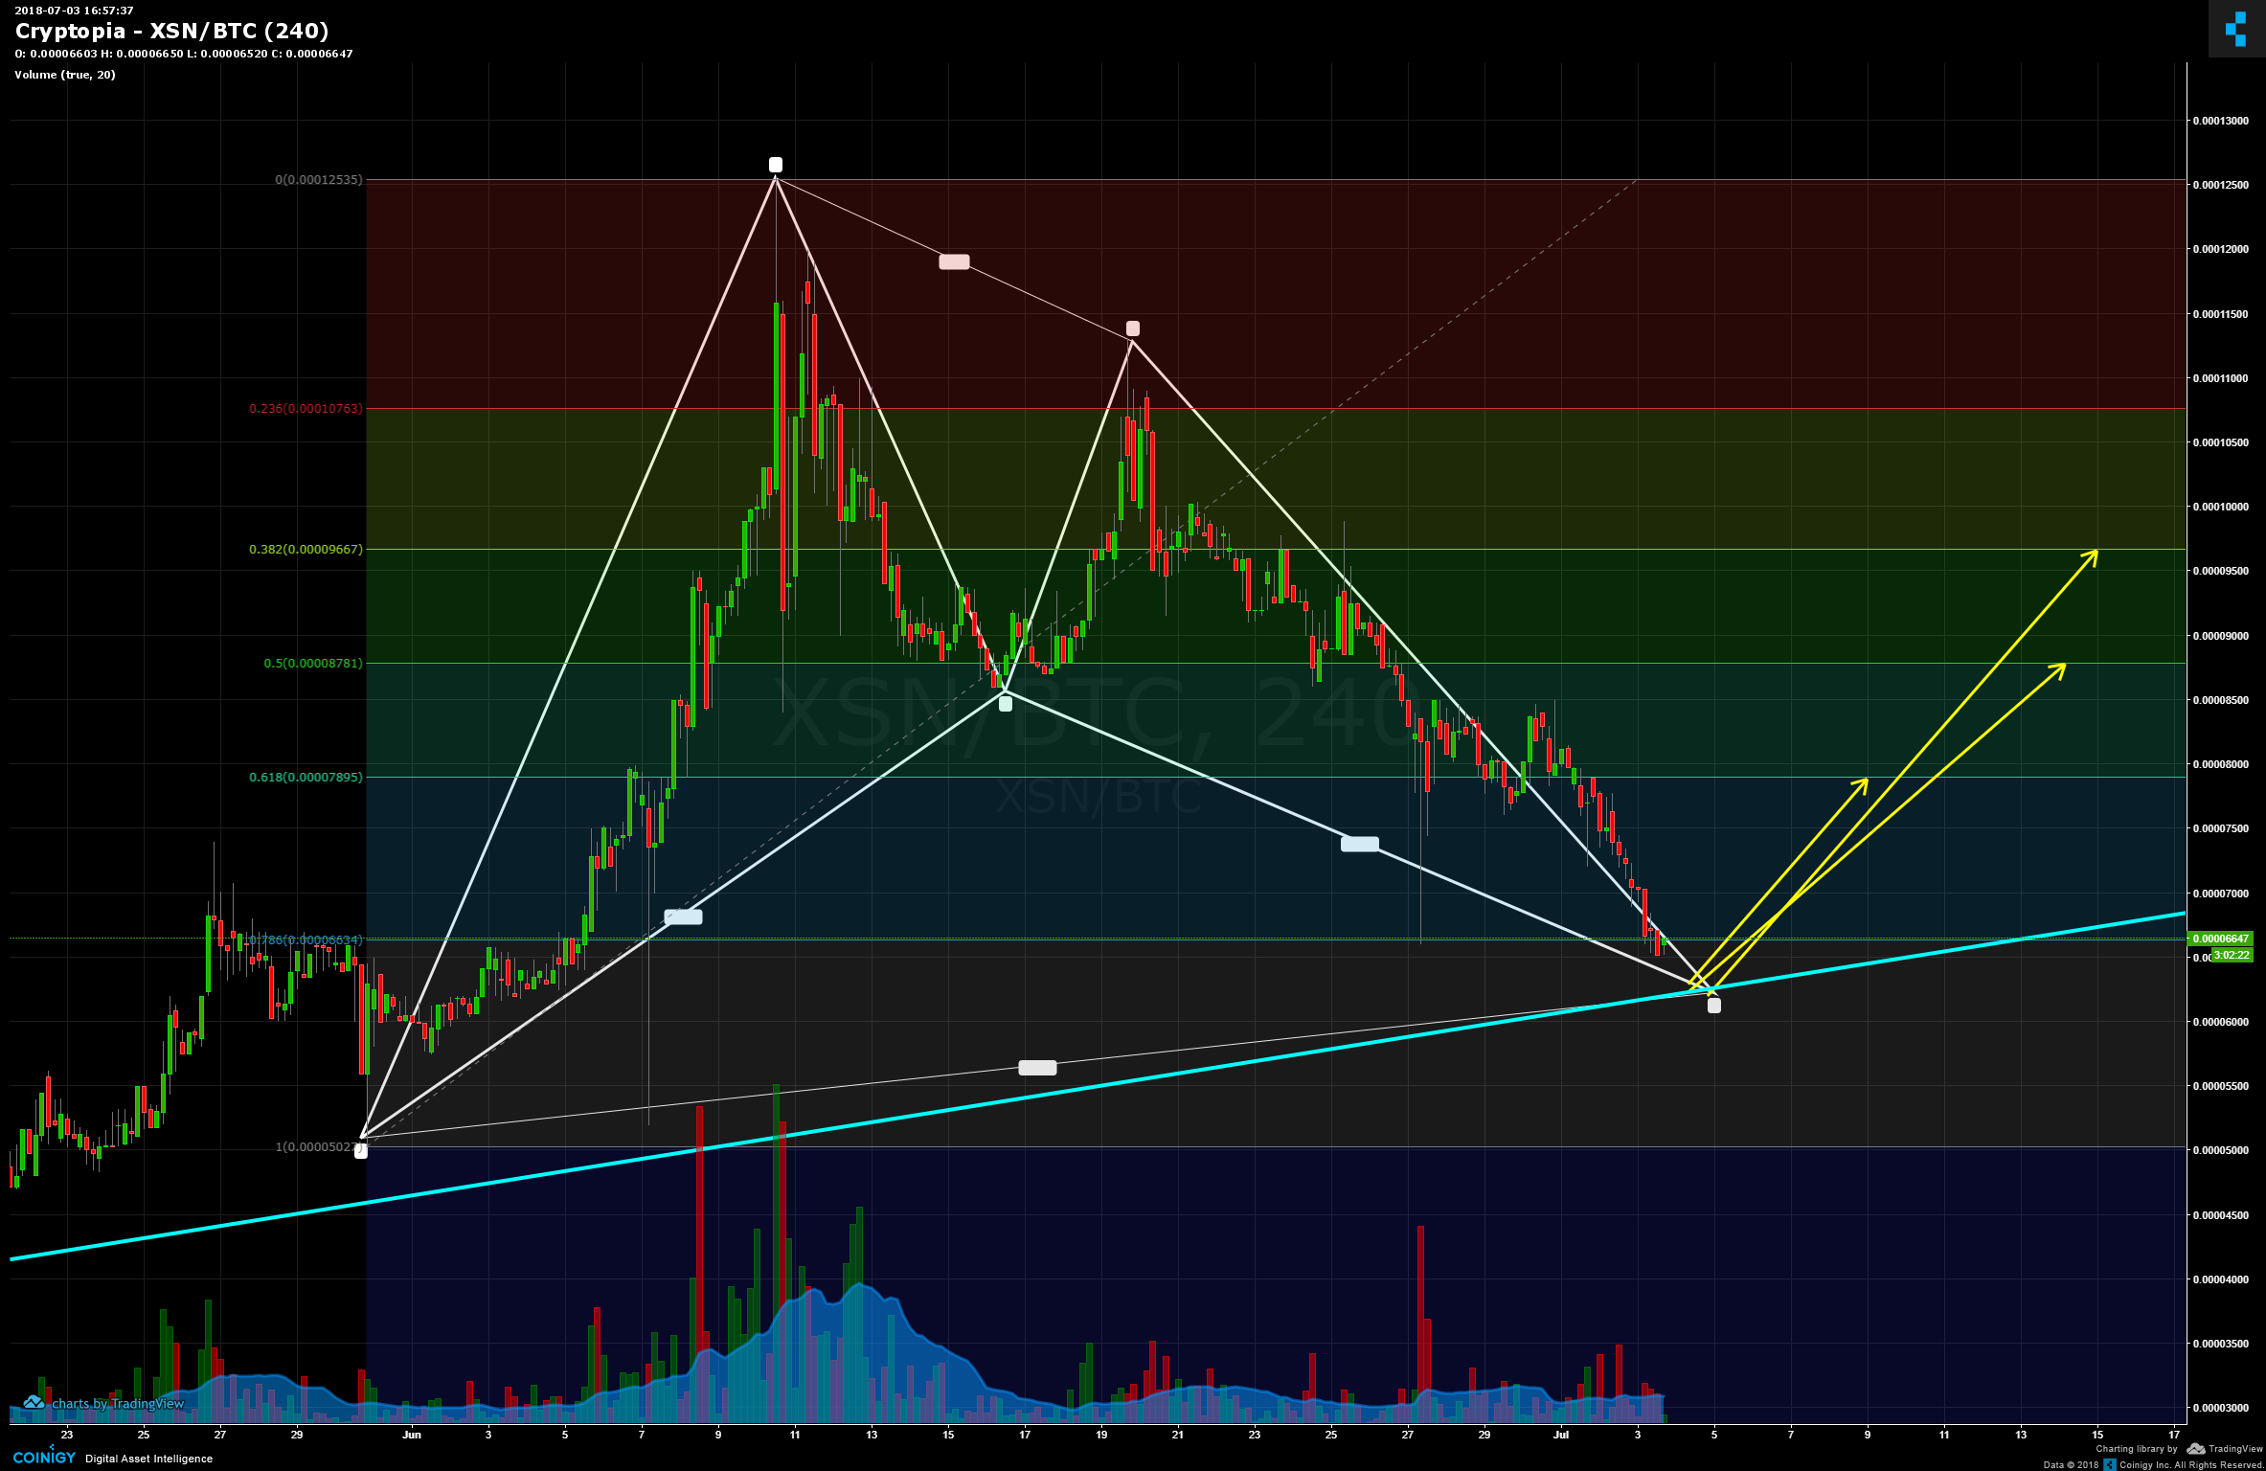
Task: Click Fibonacci label '0.236(0.00010763)'
Action: [306, 408]
